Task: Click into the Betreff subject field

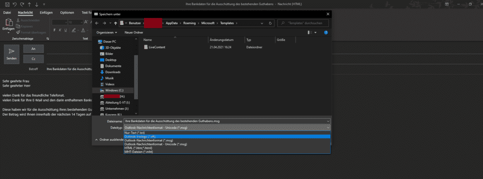Action: pos(69,69)
